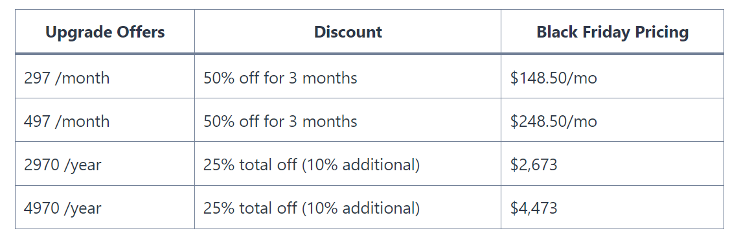Click the $4,473 price cell
The width and height of the screenshot is (730, 246).
[612, 207]
